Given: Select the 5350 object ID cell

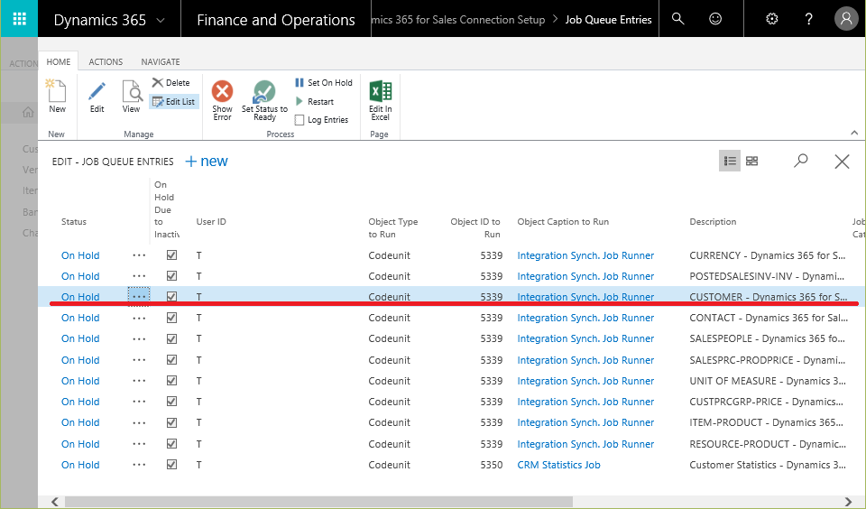Looking at the screenshot, I should coord(492,465).
